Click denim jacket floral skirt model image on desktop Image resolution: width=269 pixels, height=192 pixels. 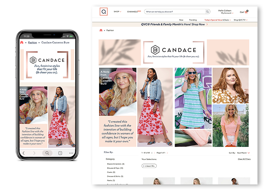[x=155, y=107]
